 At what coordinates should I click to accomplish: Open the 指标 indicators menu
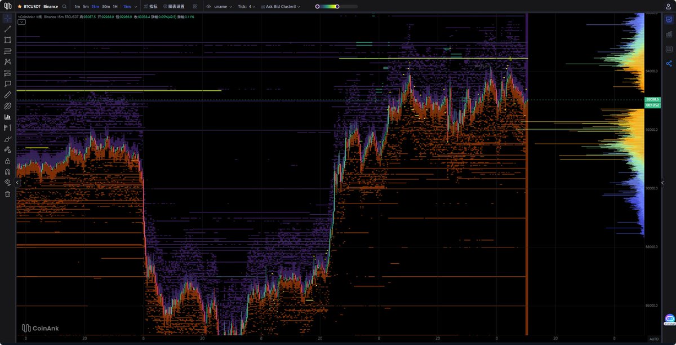[150, 6]
